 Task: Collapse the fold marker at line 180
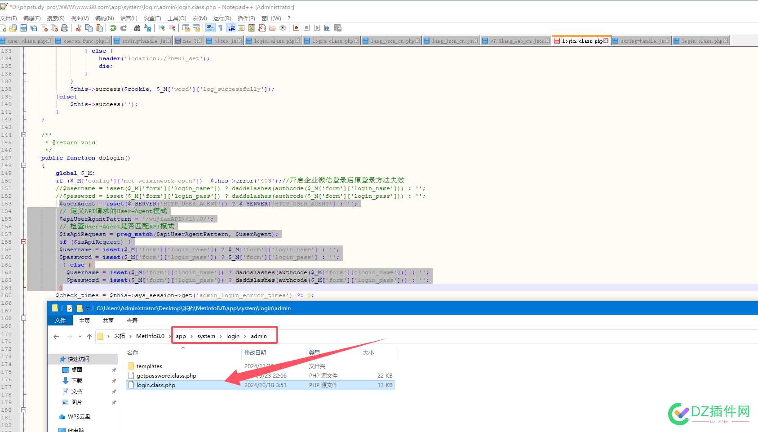coord(23,410)
